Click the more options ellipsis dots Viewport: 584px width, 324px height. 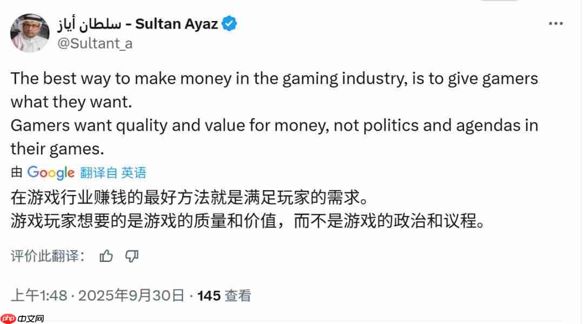click(x=556, y=23)
